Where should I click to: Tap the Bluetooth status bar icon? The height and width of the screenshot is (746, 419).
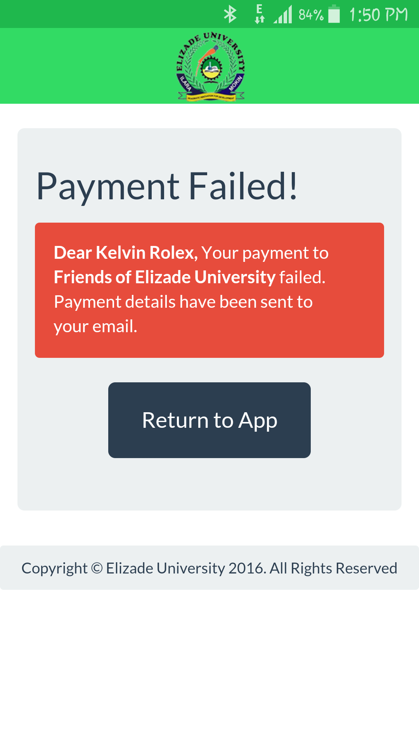click(230, 14)
